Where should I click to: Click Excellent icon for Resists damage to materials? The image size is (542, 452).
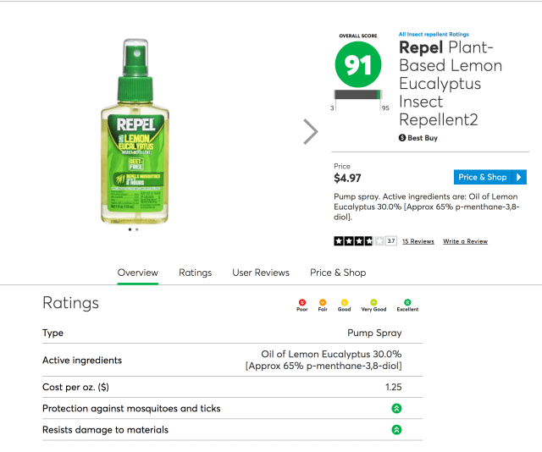coord(396,430)
